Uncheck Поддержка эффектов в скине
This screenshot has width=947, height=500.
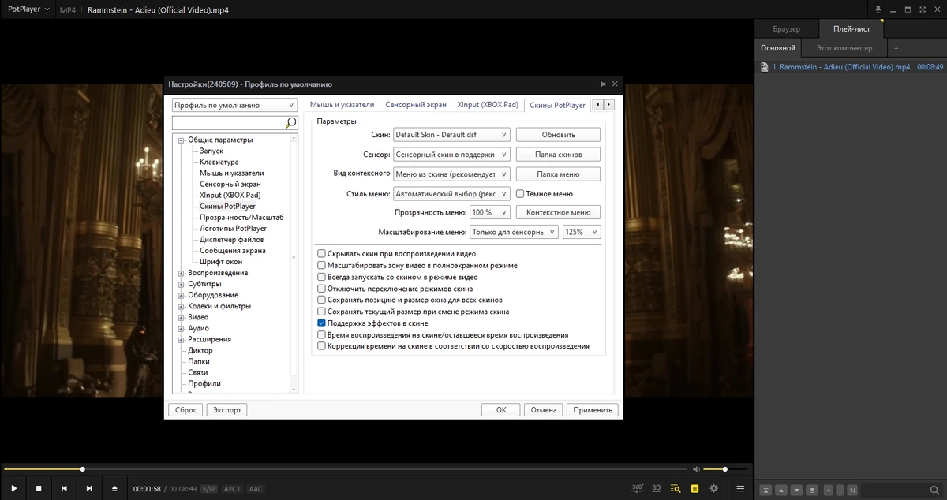pos(321,323)
